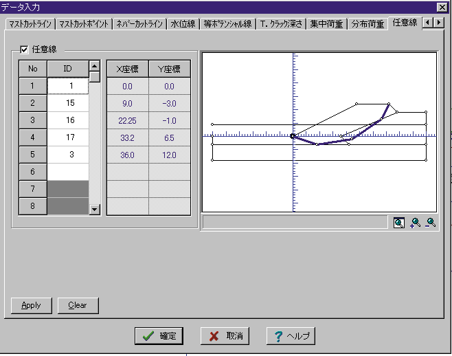Open the 集中荷重 tab
This screenshot has width=452, height=356.
(x=326, y=23)
